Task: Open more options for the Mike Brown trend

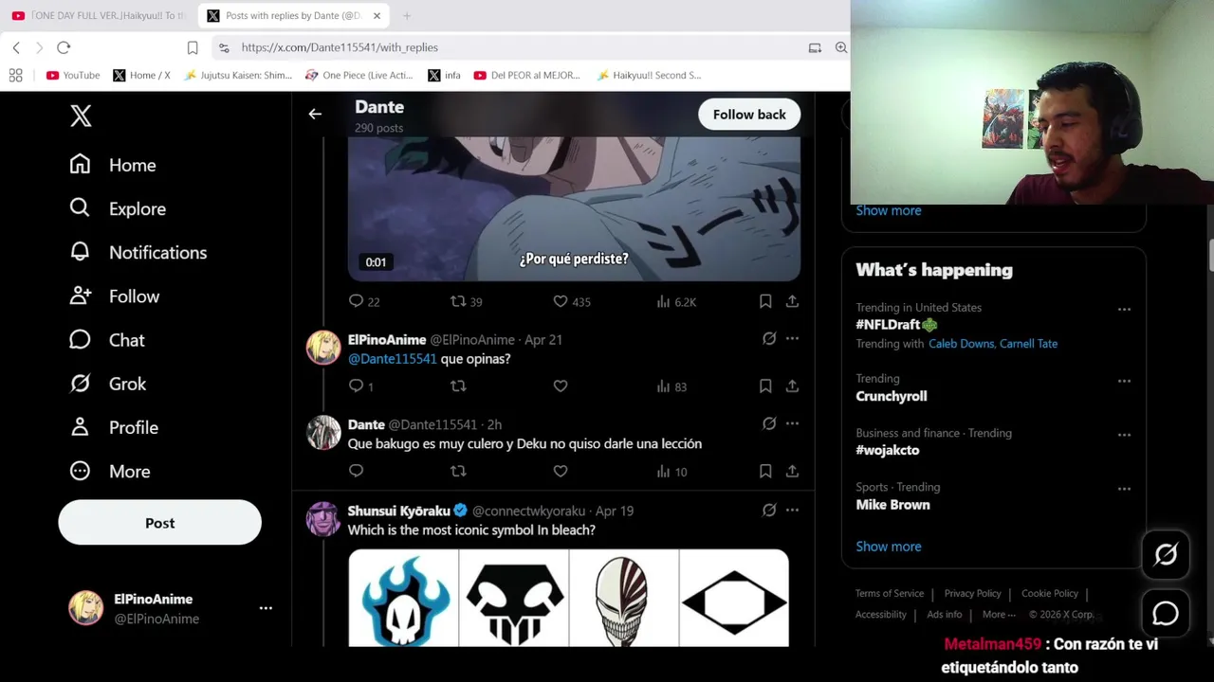Action: click(1124, 489)
